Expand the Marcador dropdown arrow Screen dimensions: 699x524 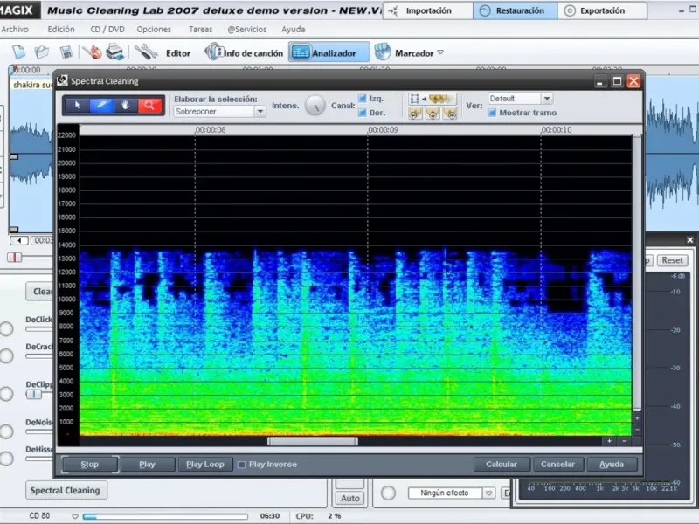[440, 53]
